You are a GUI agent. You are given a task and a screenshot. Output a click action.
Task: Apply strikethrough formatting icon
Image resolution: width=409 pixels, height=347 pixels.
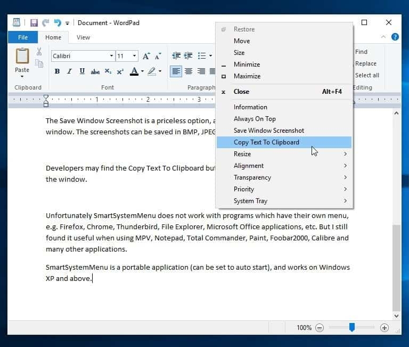[x=95, y=71]
